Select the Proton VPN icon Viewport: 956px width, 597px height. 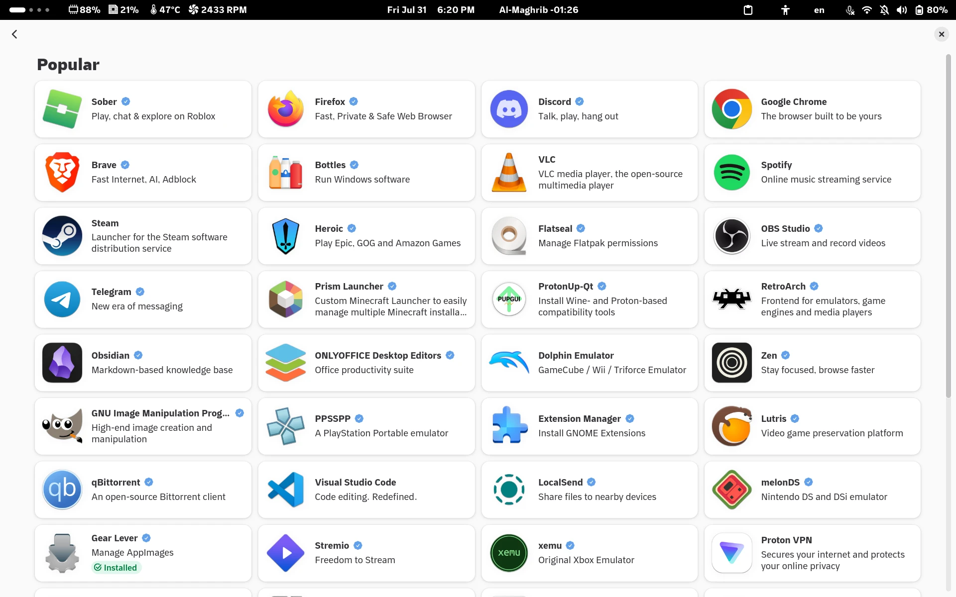[732, 553]
